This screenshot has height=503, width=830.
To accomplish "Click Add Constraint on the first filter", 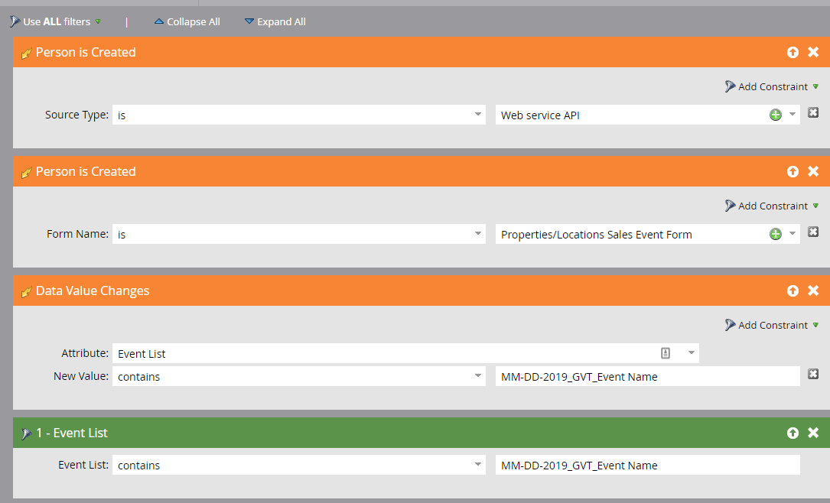I will tap(771, 86).
